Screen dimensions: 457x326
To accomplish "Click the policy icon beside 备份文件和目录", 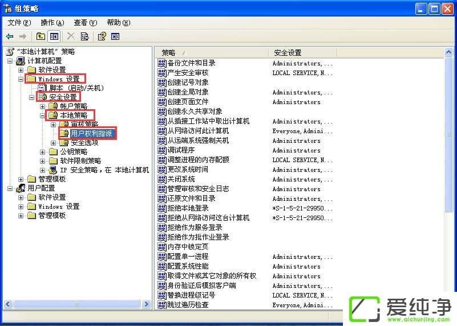I will point(162,63).
